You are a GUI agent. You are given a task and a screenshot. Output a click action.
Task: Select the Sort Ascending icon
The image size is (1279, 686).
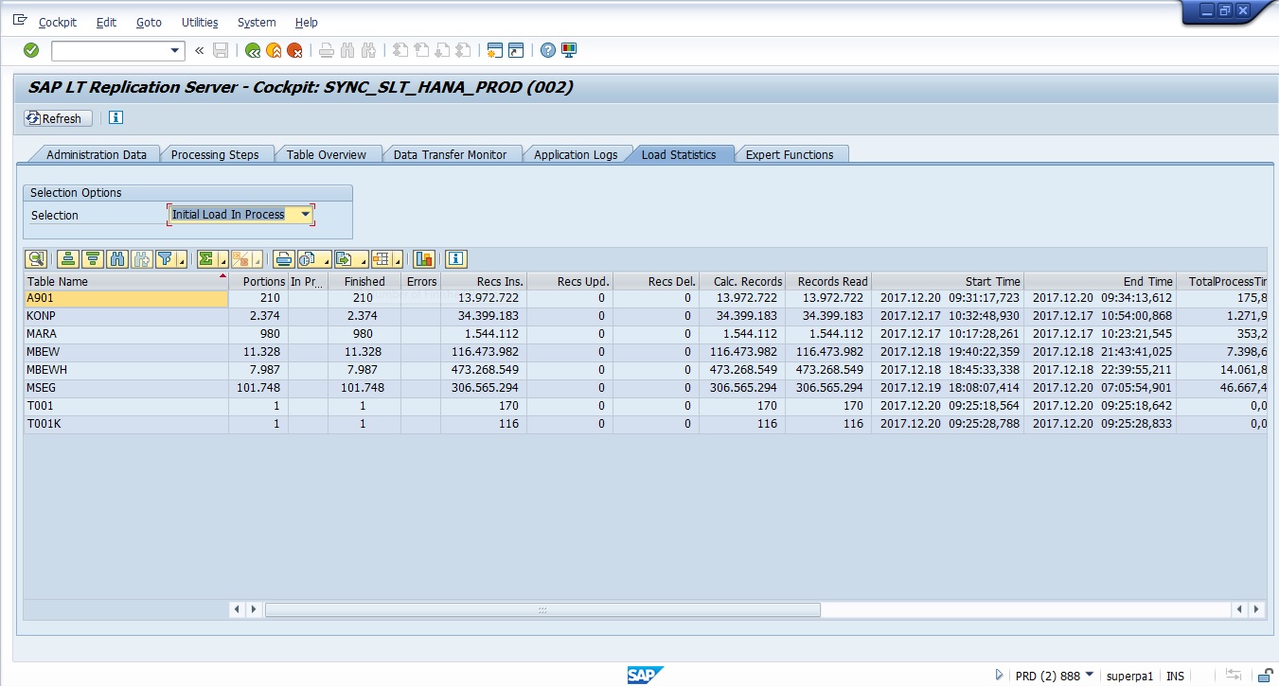pyautogui.click(x=69, y=258)
